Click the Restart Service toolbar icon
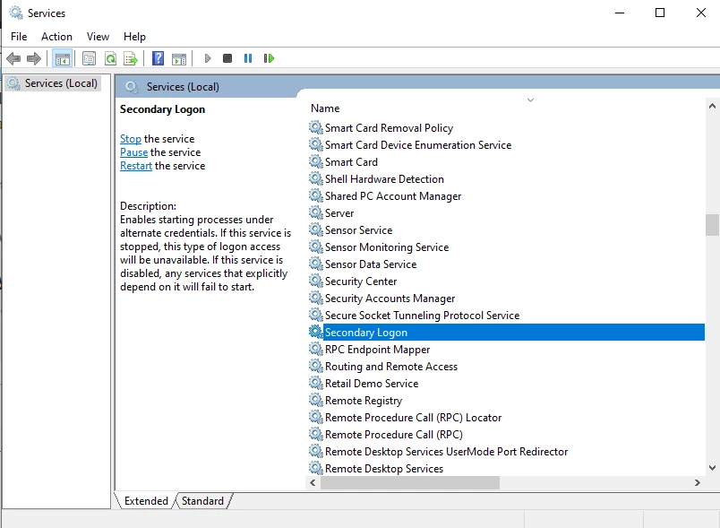The width and height of the screenshot is (720, 528). tap(269, 58)
